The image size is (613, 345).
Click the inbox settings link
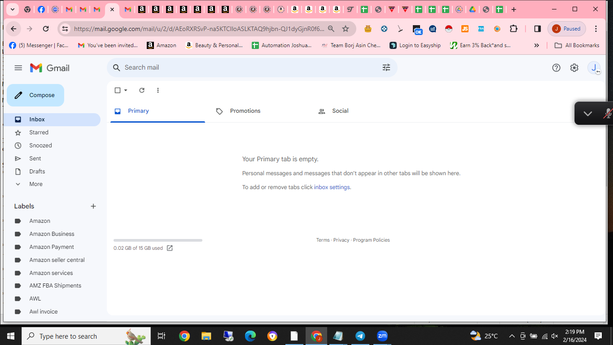tap(332, 187)
